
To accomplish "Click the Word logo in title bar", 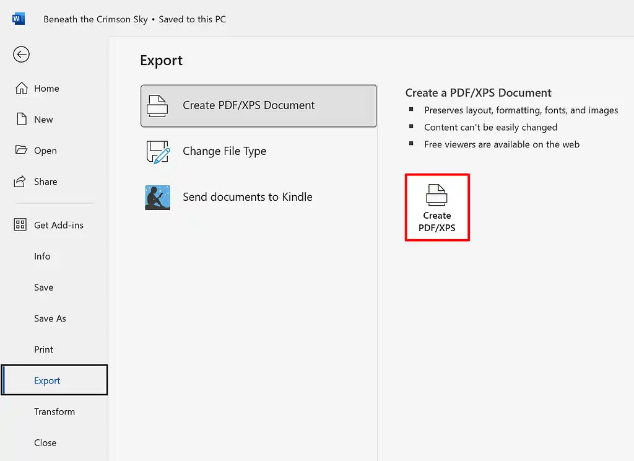I will pos(19,19).
